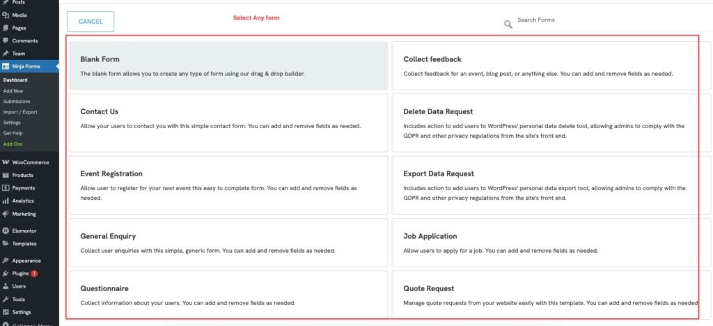Click the Elementor circle icon

[x=6, y=231]
